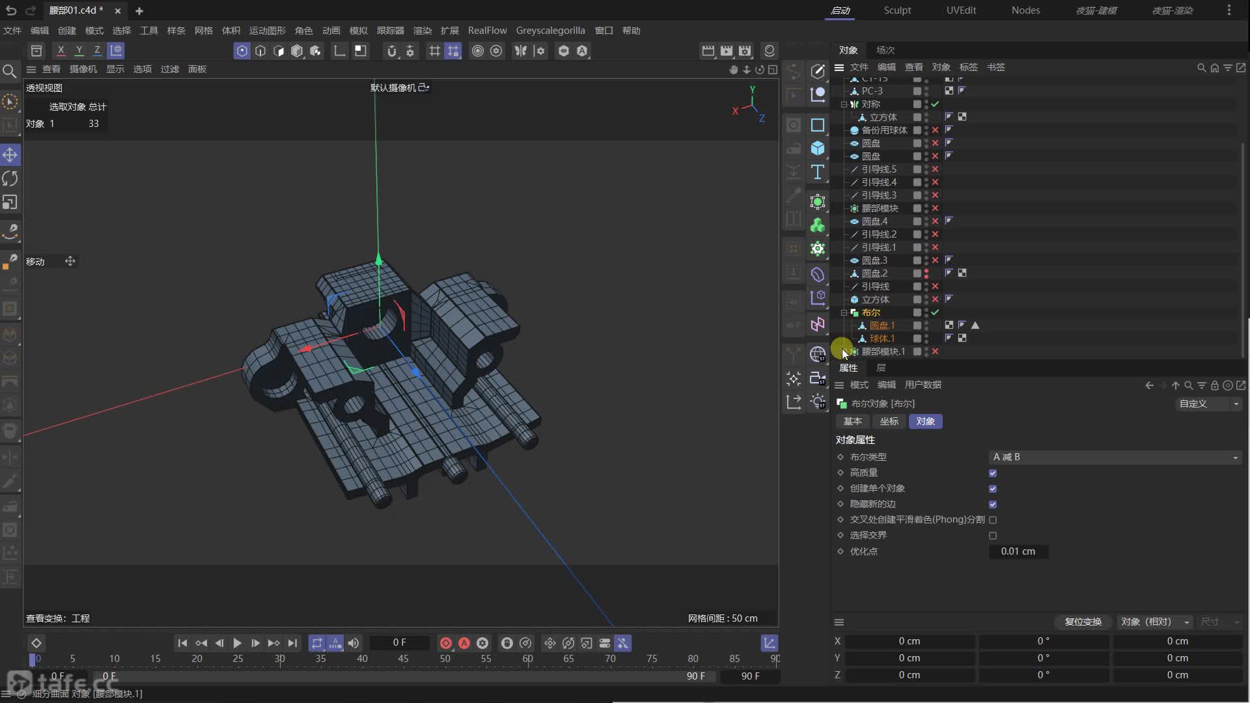Toggle X axis lock icon
Image resolution: width=1250 pixels, height=703 pixels.
click(x=61, y=50)
